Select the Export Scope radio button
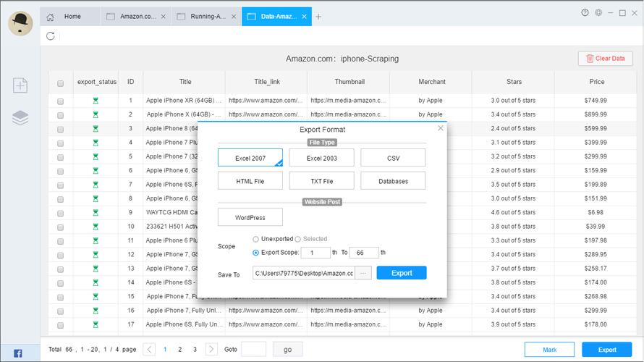 (256, 253)
